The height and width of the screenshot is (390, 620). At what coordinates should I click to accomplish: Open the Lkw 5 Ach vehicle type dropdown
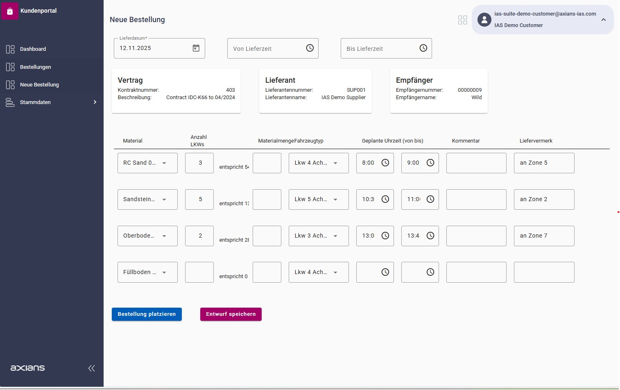tap(335, 200)
